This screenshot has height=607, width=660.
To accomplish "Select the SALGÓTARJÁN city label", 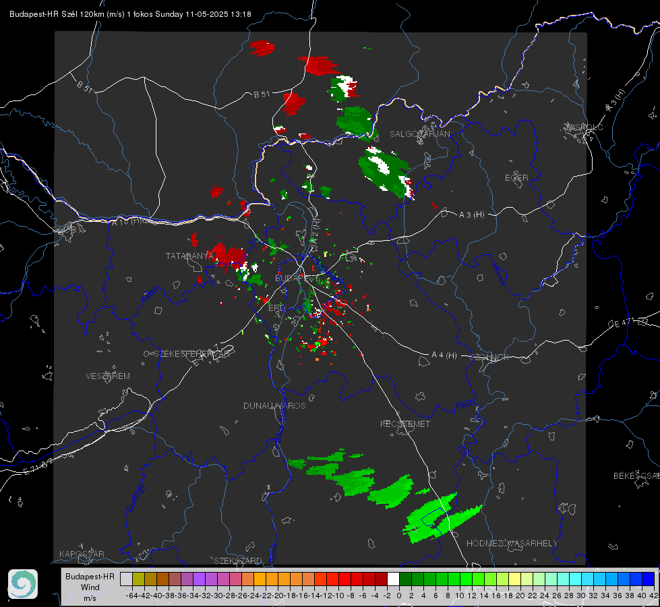I will pos(419,134).
